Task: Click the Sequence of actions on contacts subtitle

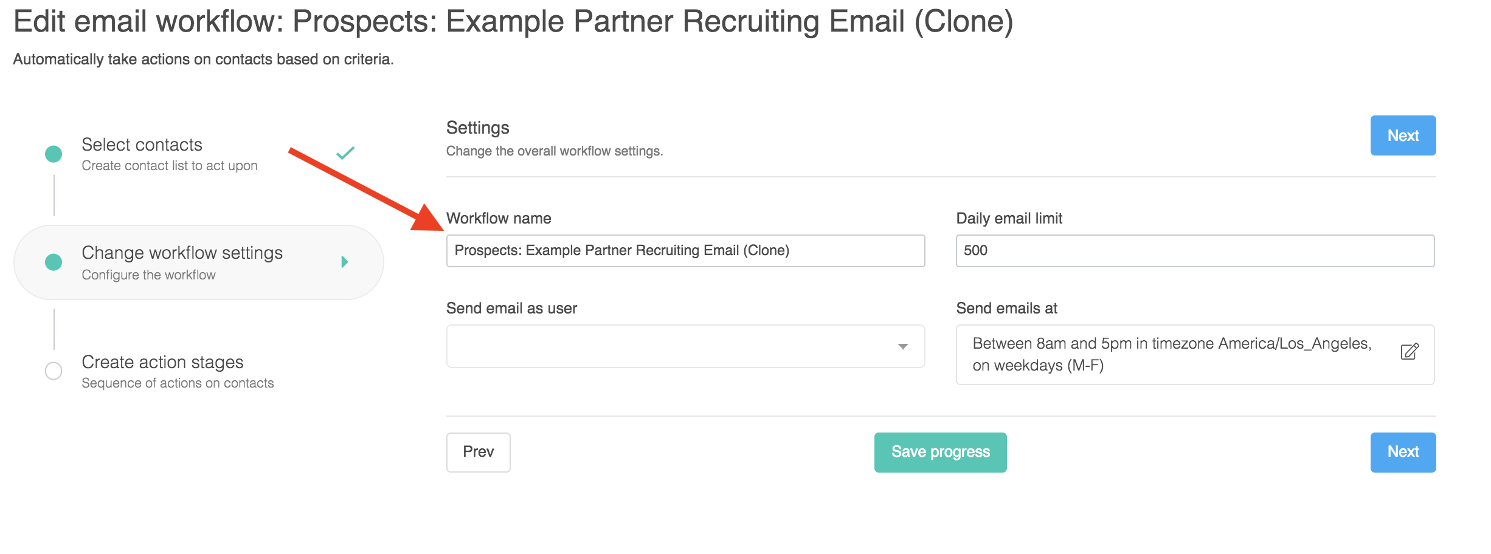Action: [x=178, y=383]
